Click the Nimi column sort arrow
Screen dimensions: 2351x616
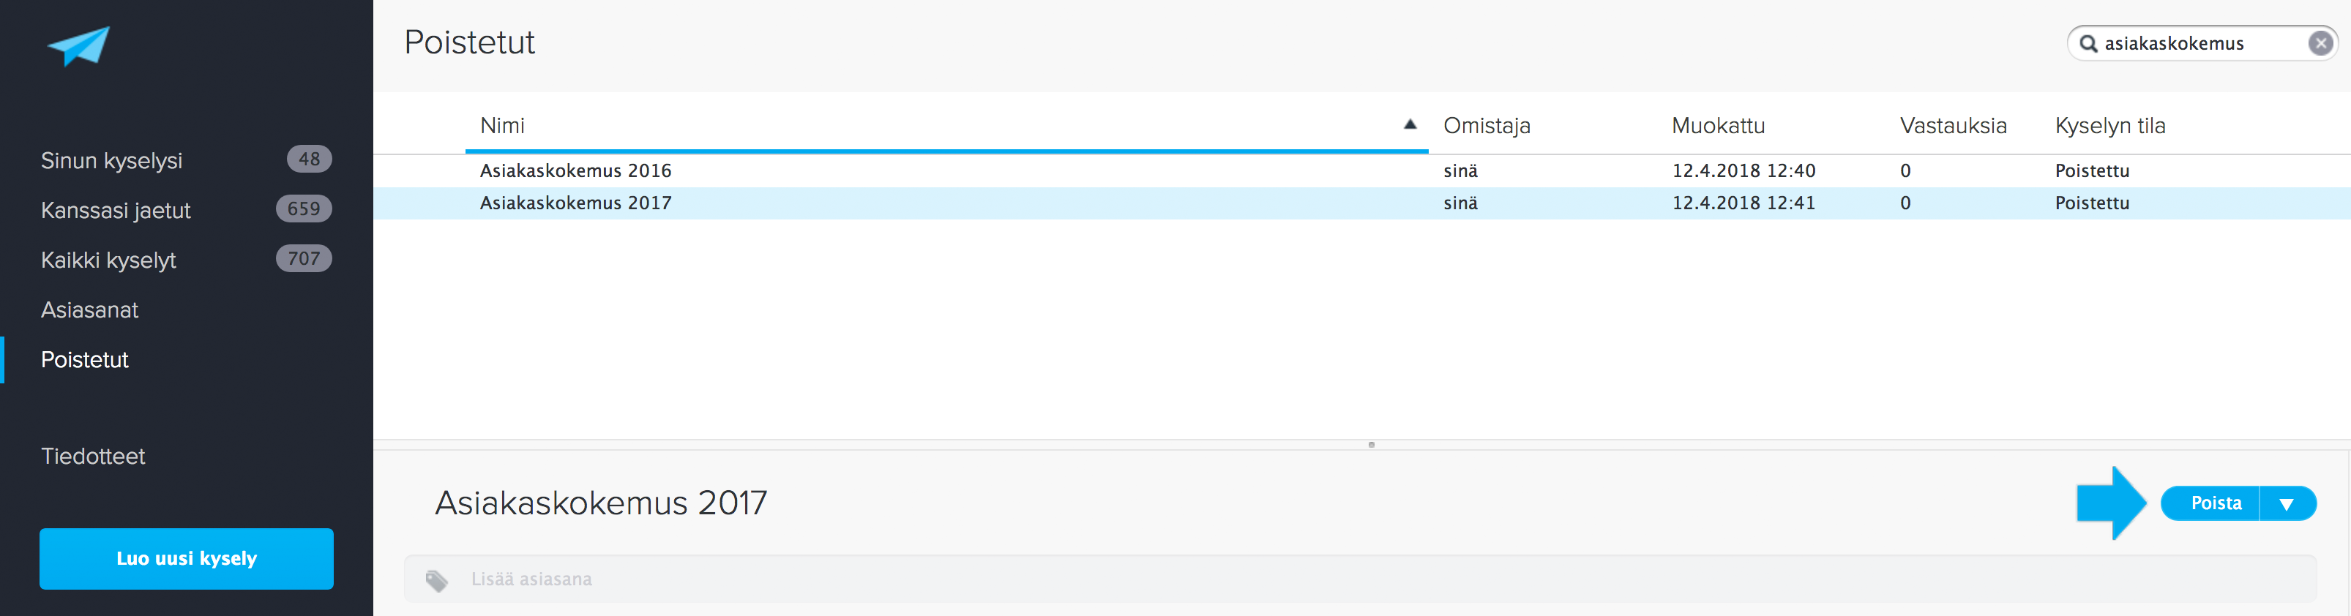click(x=1409, y=124)
